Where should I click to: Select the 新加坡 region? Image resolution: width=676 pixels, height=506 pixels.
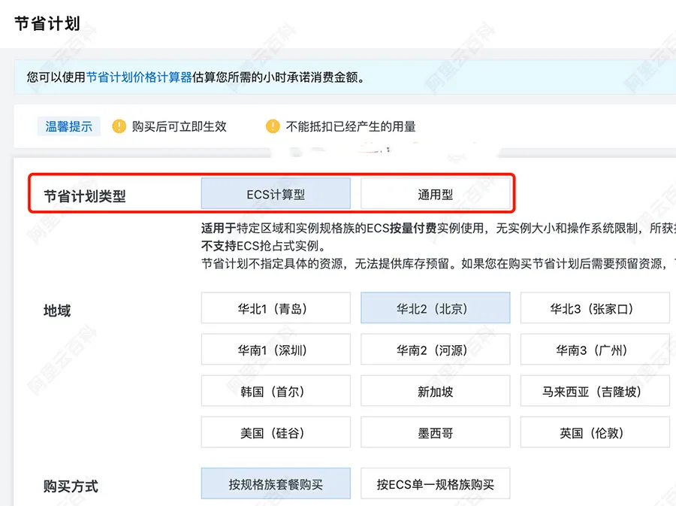pos(435,390)
